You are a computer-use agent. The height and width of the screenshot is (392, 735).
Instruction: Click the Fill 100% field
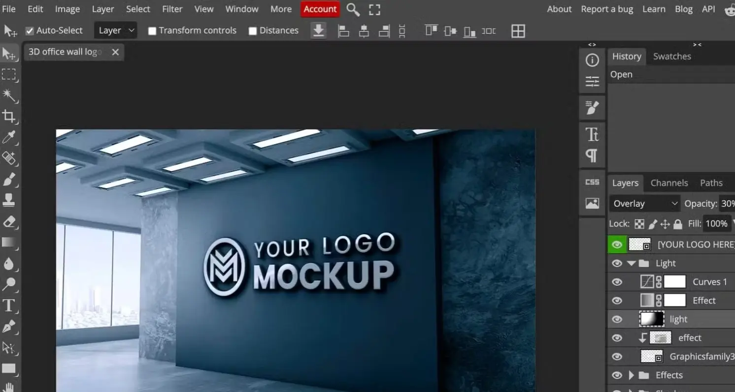click(716, 224)
